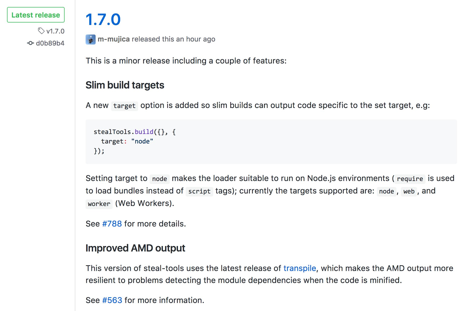Click the Slim build targets heading
The height and width of the screenshot is (311, 465).
click(x=125, y=85)
